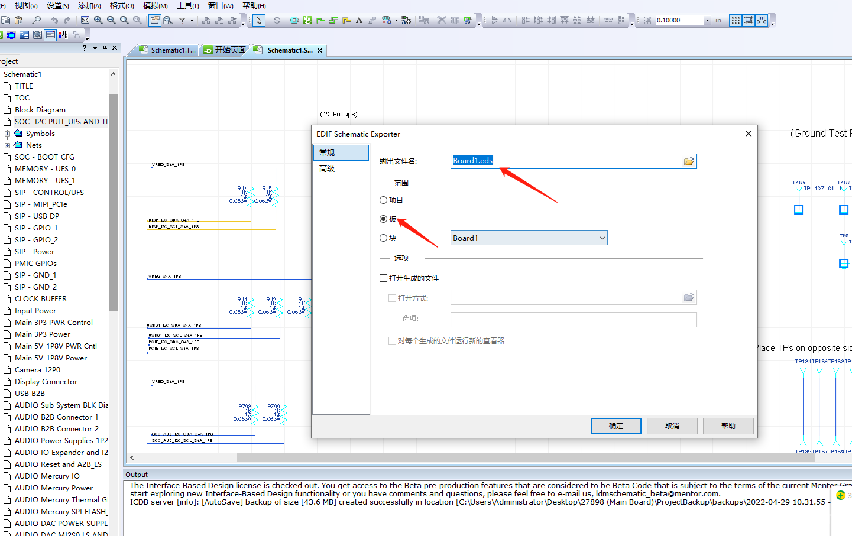
Task: Select the Add Text 'A' tool
Action: pos(359,20)
